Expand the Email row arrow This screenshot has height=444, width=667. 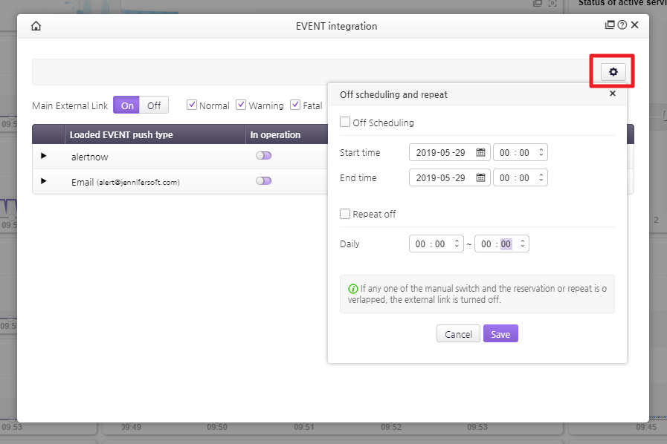click(43, 181)
